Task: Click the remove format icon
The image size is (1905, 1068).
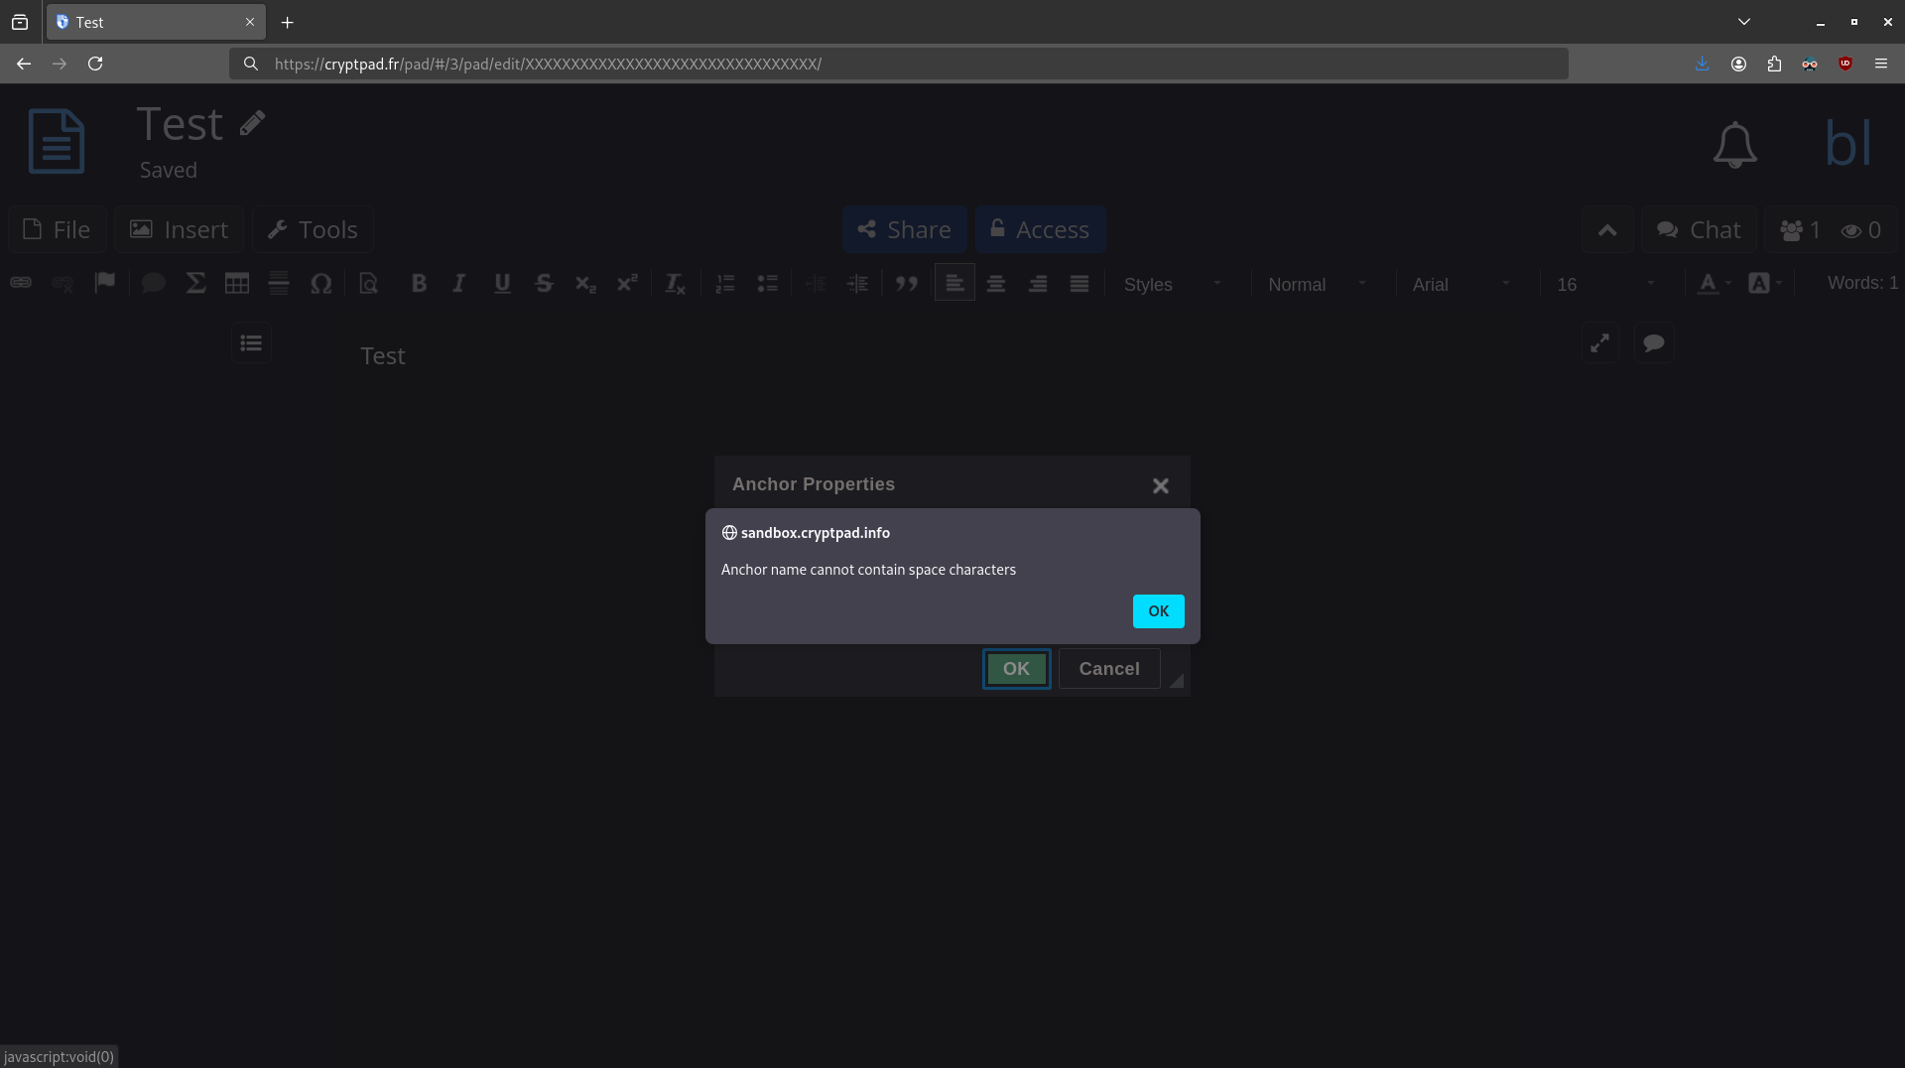Action: click(675, 284)
